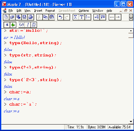This screenshot has height=131, width=134.
Task: Open the Edit menu
Action: pyautogui.click(x=19, y=11)
